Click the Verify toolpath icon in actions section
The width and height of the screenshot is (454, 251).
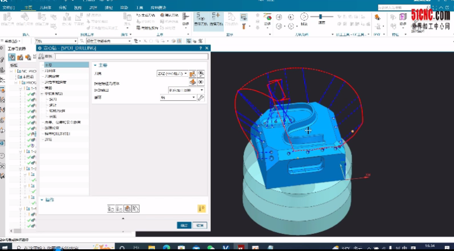click(x=128, y=209)
